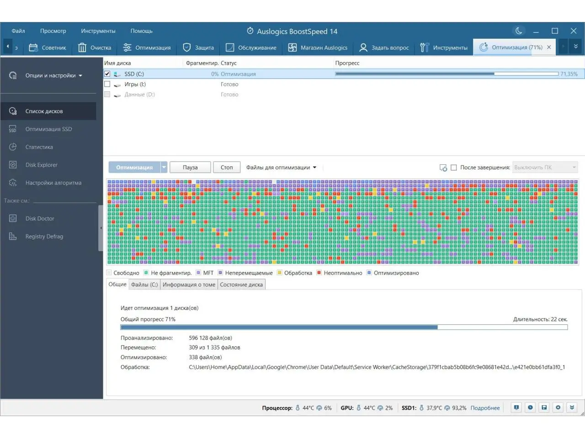Click the save disk icon in status bar
This screenshot has width=585, height=438.
pyautogui.click(x=544, y=407)
